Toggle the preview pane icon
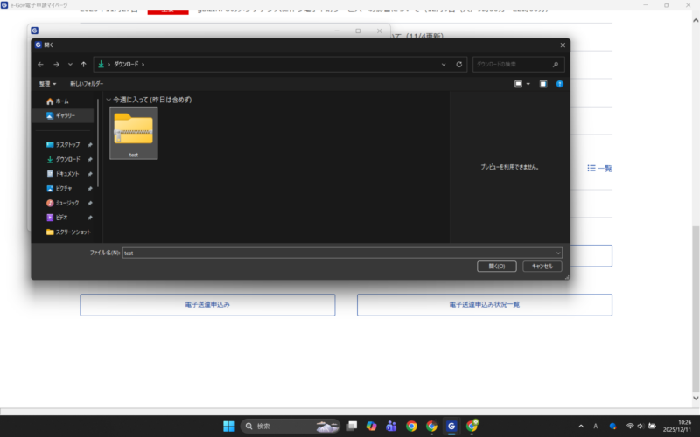This screenshot has width=700, height=437. (x=543, y=84)
